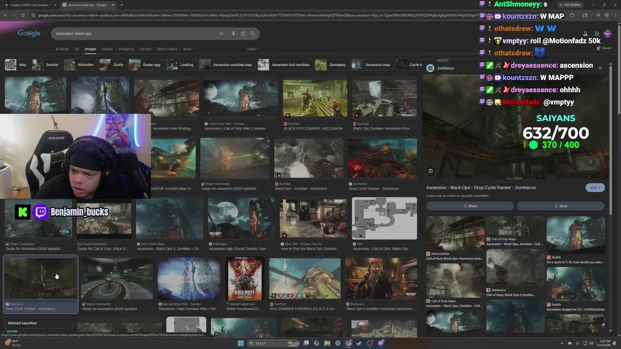This screenshot has height=349, width=621.
Task: Open the IGN Ascension map layout thumbnail
Action: pyautogui.click(x=384, y=218)
